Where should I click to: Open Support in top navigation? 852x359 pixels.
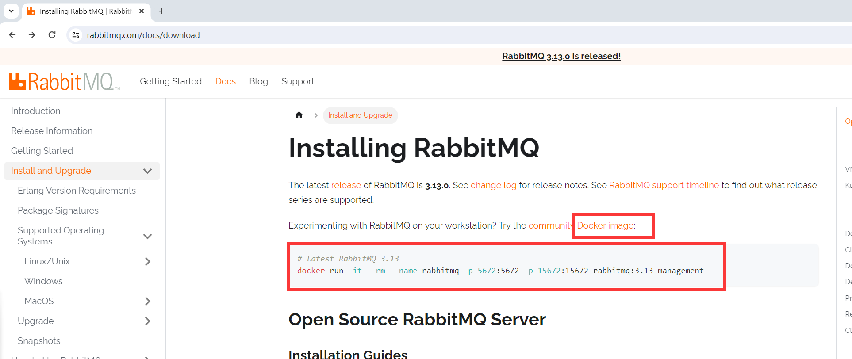tap(298, 81)
